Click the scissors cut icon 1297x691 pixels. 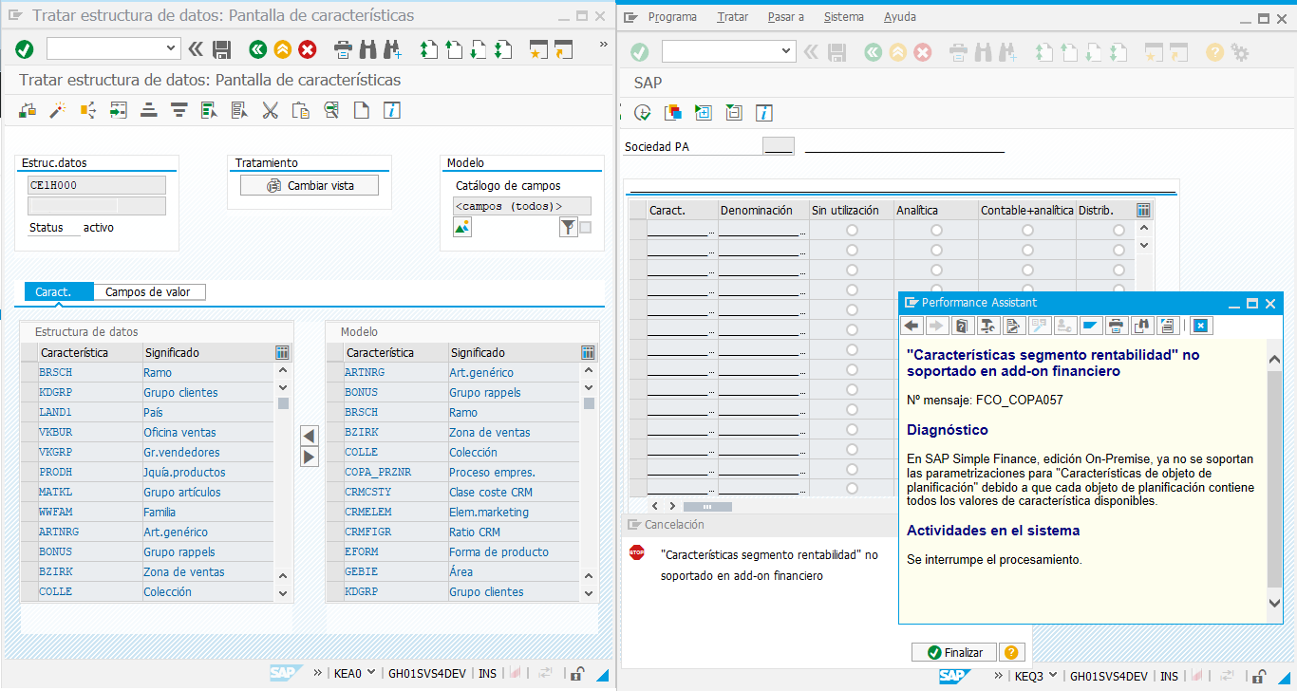(271, 110)
